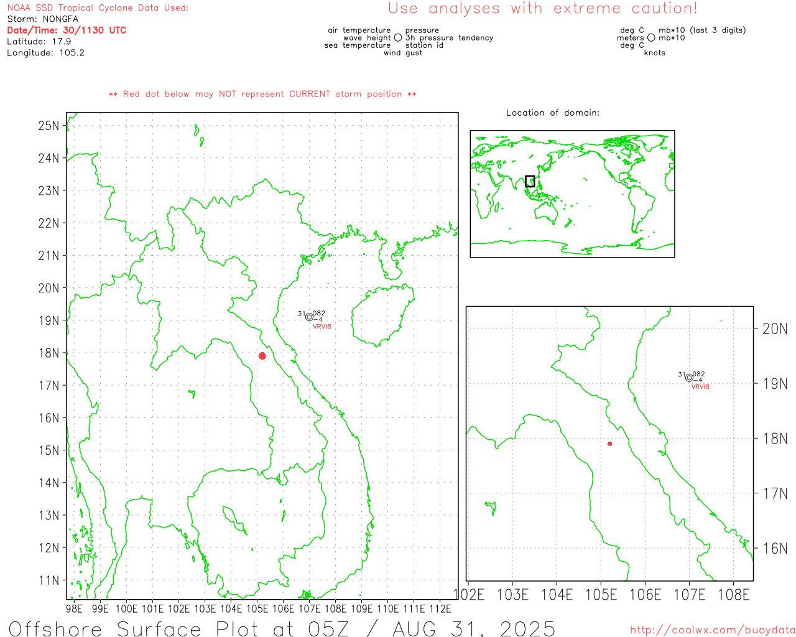The width and height of the screenshot is (796, 637).
Task: Click the red storm dot on the main map
Action: [x=262, y=356]
